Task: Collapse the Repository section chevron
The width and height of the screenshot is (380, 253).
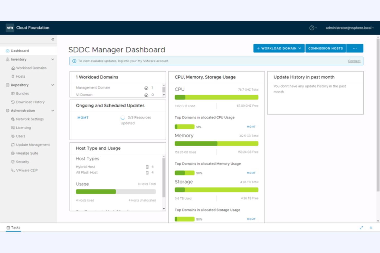Action: (53, 85)
